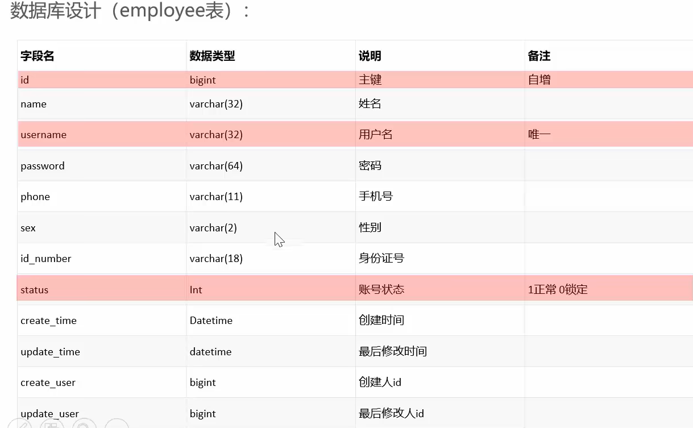Click the 1正常 0锁定 status remark
This screenshot has height=428, width=693.
(x=558, y=290)
